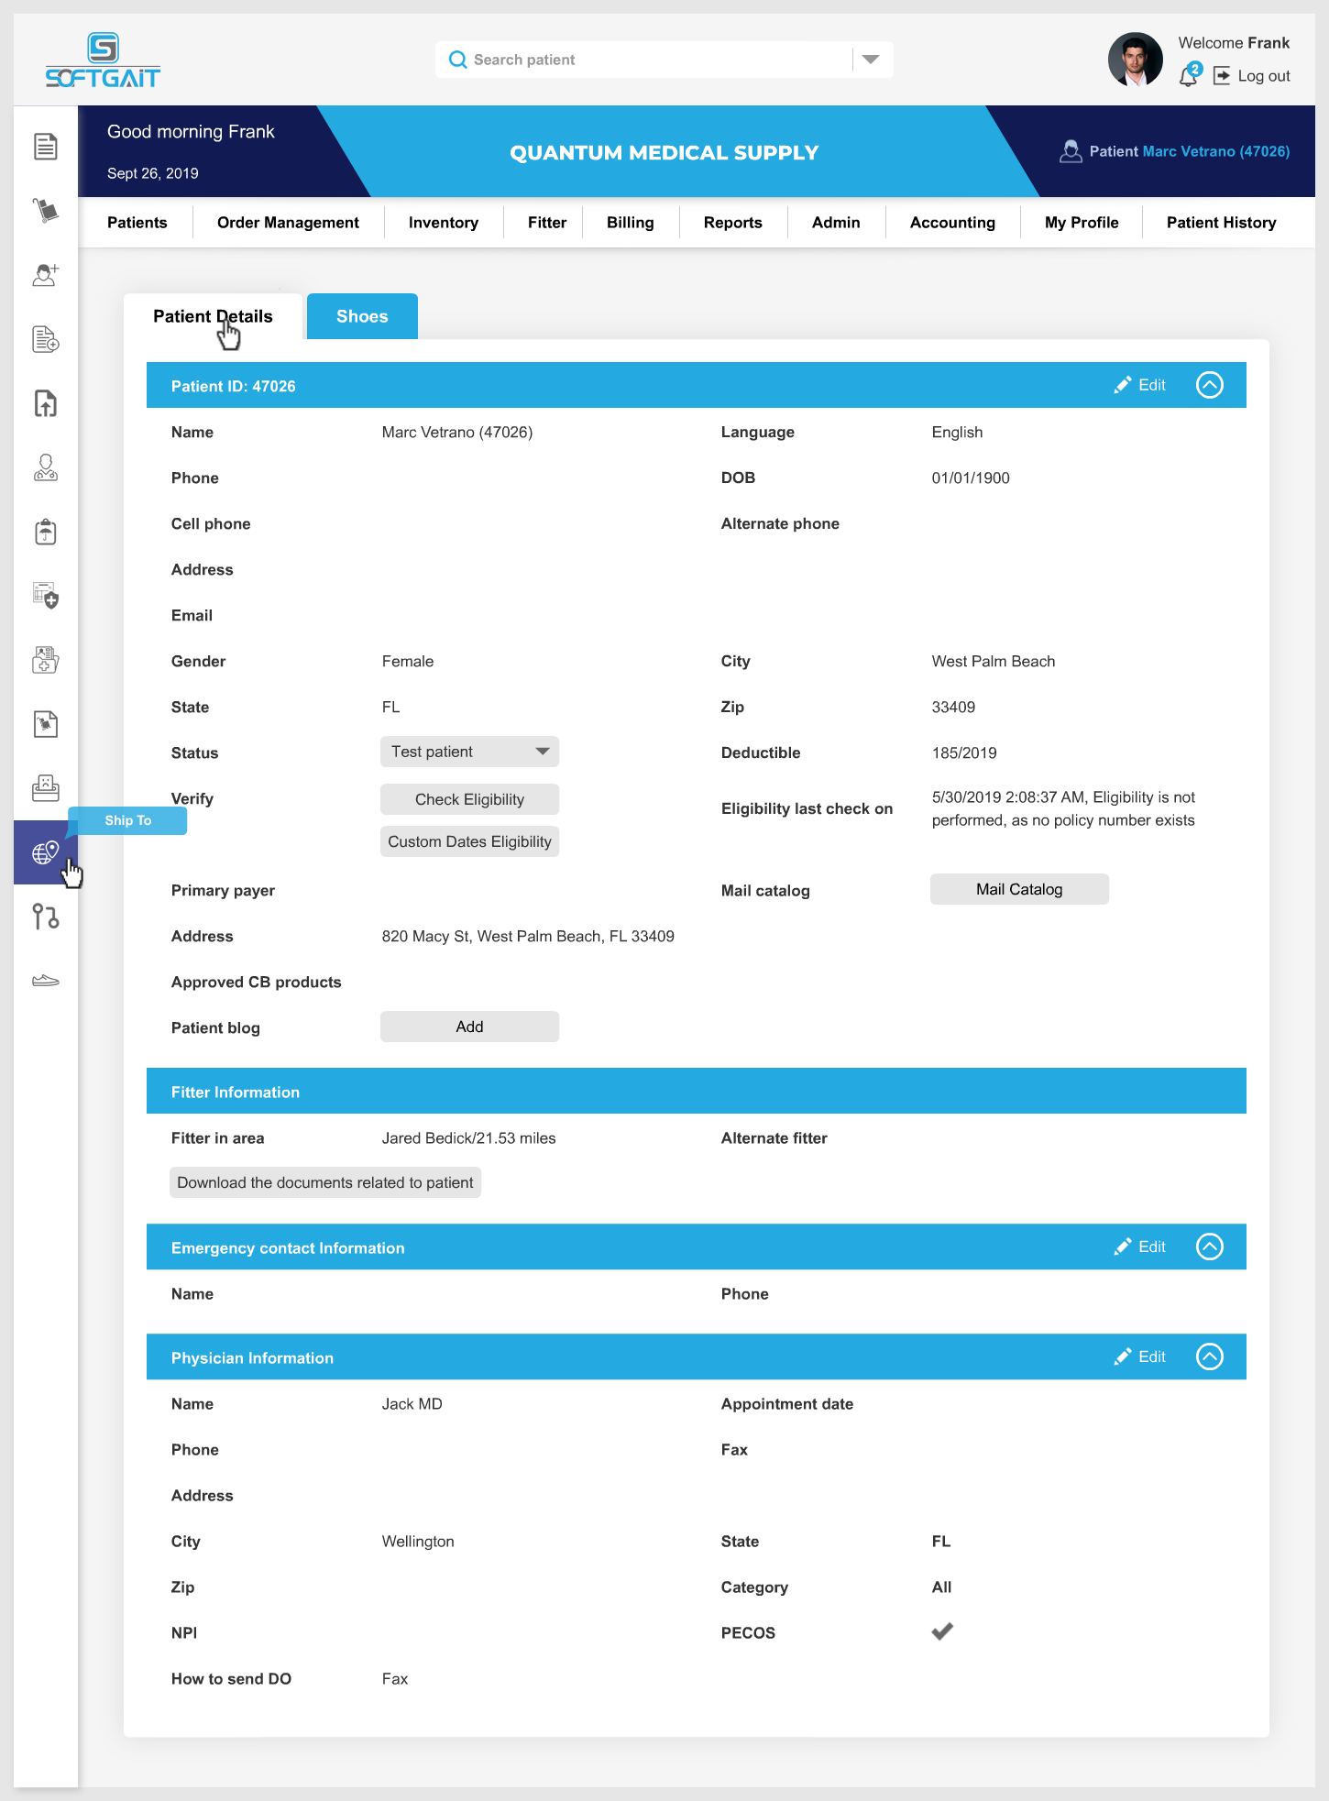Image resolution: width=1329 pixels, height=1801 pixels.
Task: Collapse the Physician Information section
Action: click(x=1210, y=1356)
